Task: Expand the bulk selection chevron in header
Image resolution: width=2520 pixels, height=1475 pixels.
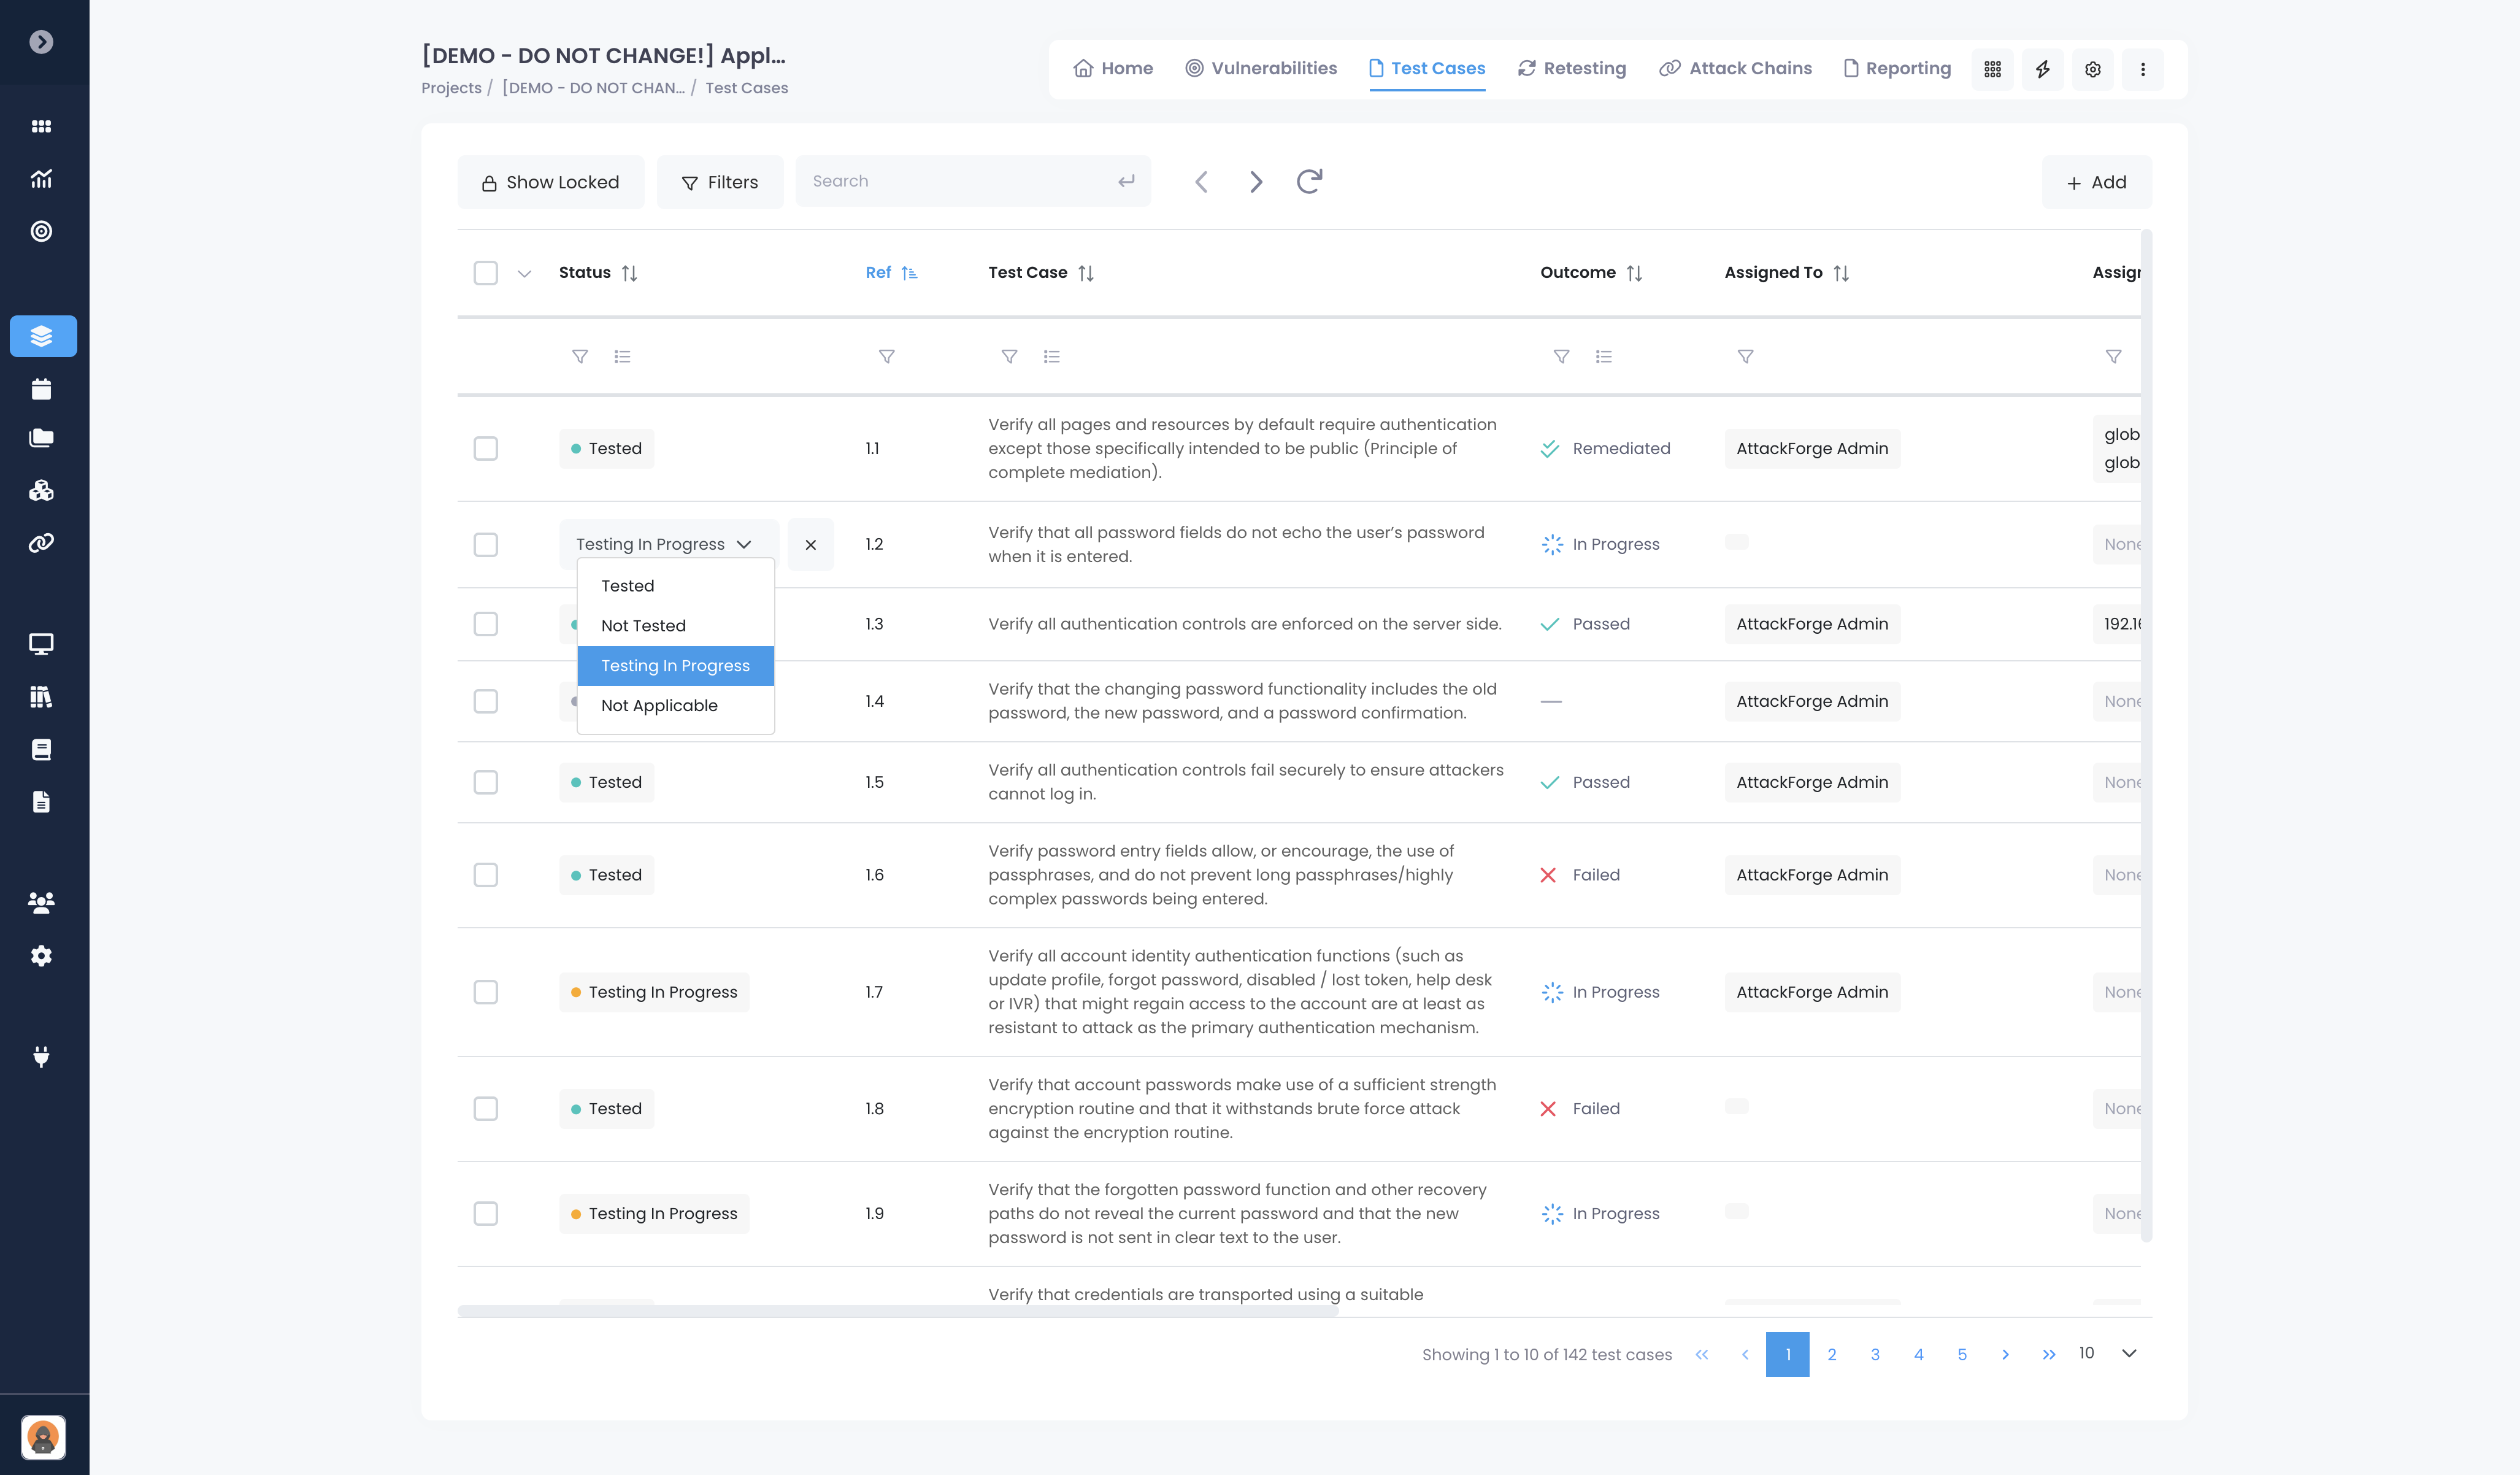Action: [524, 274]
